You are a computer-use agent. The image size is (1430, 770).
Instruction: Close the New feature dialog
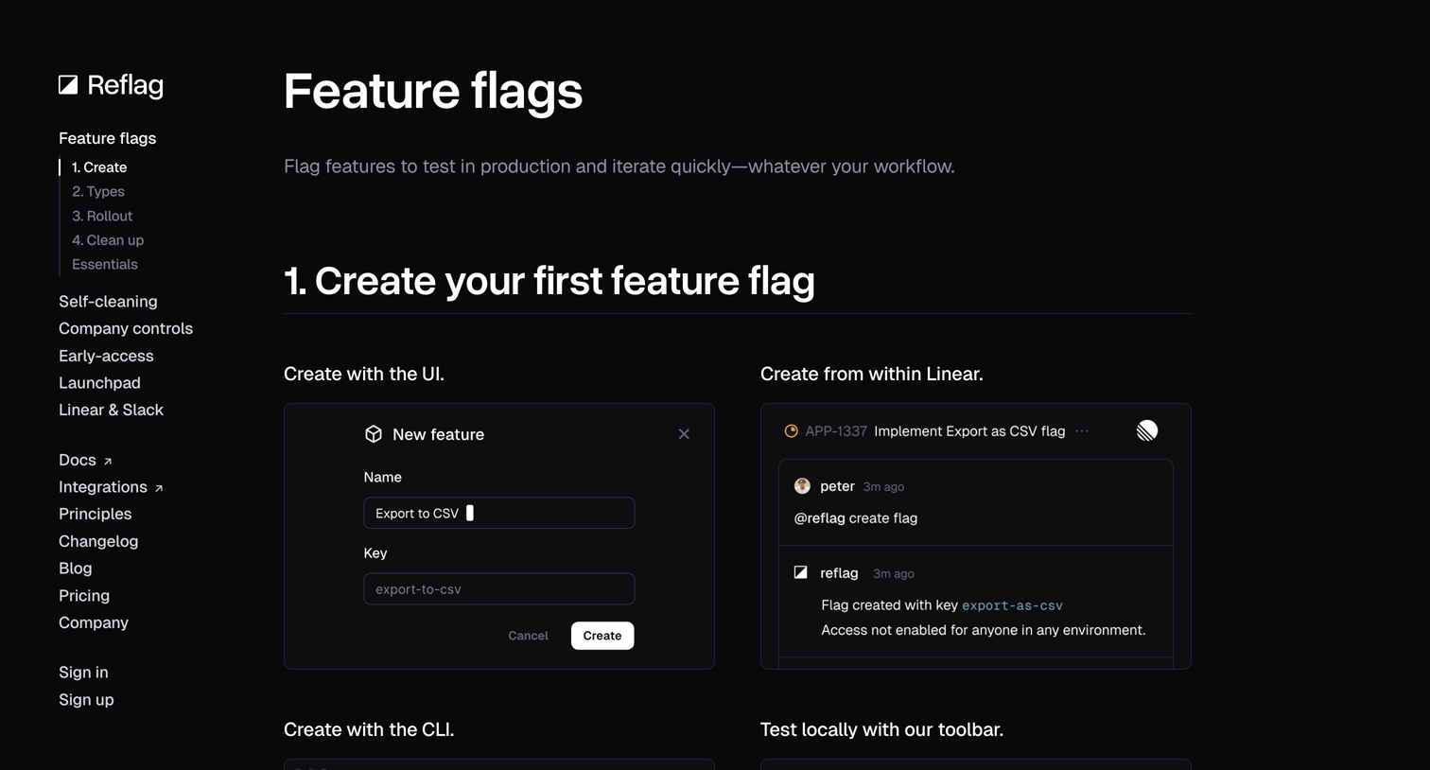684,434
